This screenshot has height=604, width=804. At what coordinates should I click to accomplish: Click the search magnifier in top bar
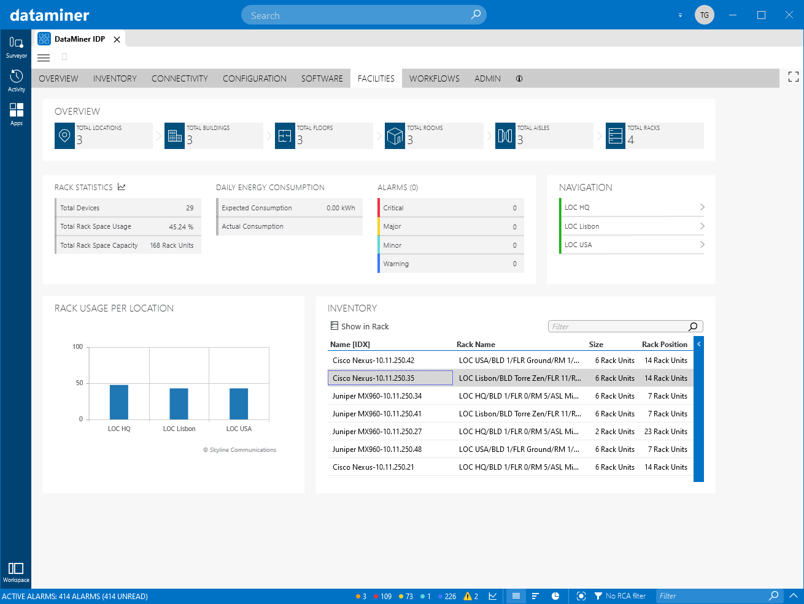[476, 15]
